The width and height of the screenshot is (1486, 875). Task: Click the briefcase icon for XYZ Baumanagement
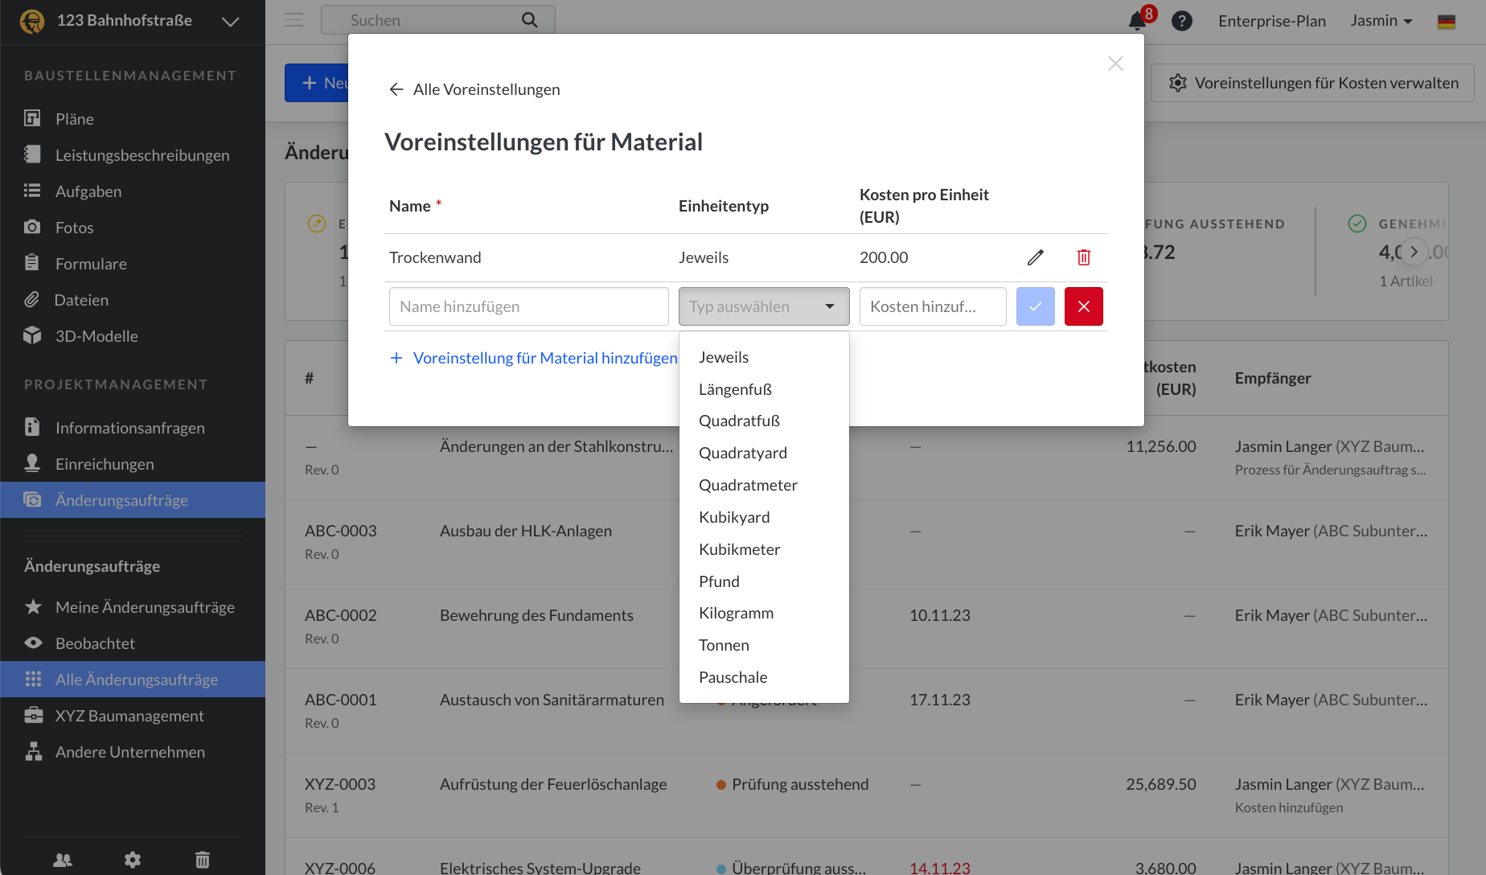(33, 715)
